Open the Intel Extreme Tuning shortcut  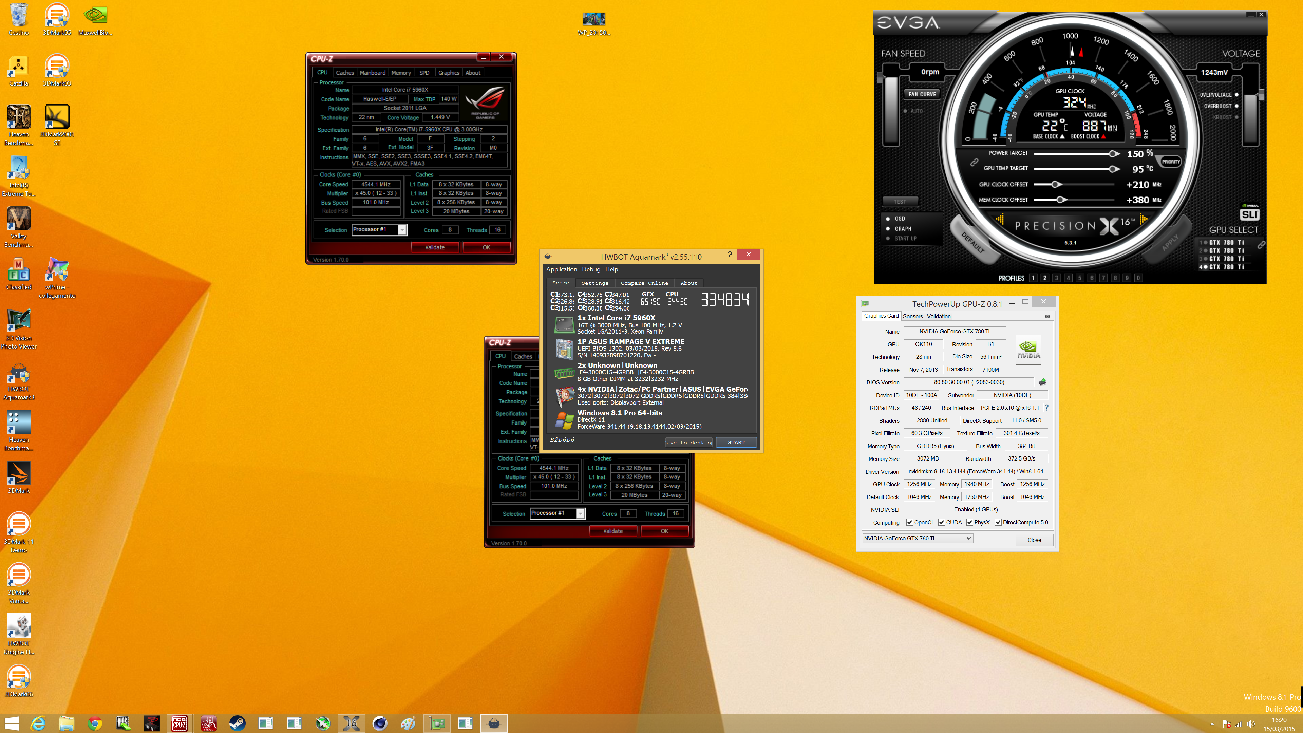(x=19, y=176)
